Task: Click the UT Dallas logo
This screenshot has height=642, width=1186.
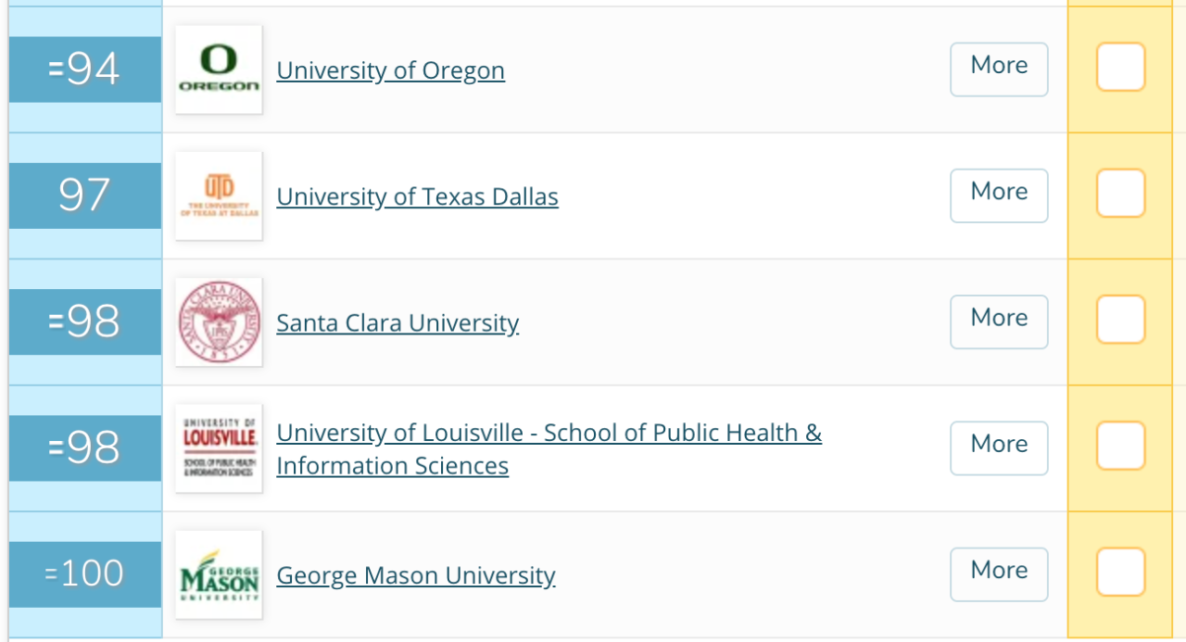Action: point(219,195)
